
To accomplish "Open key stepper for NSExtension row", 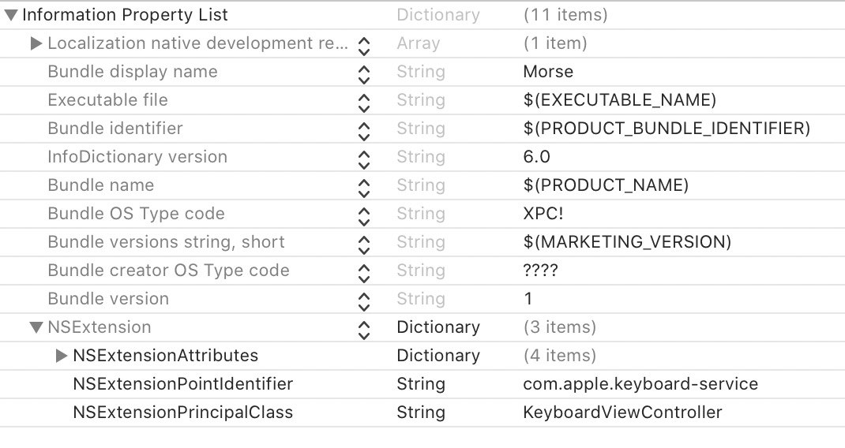I will [364, 330].
